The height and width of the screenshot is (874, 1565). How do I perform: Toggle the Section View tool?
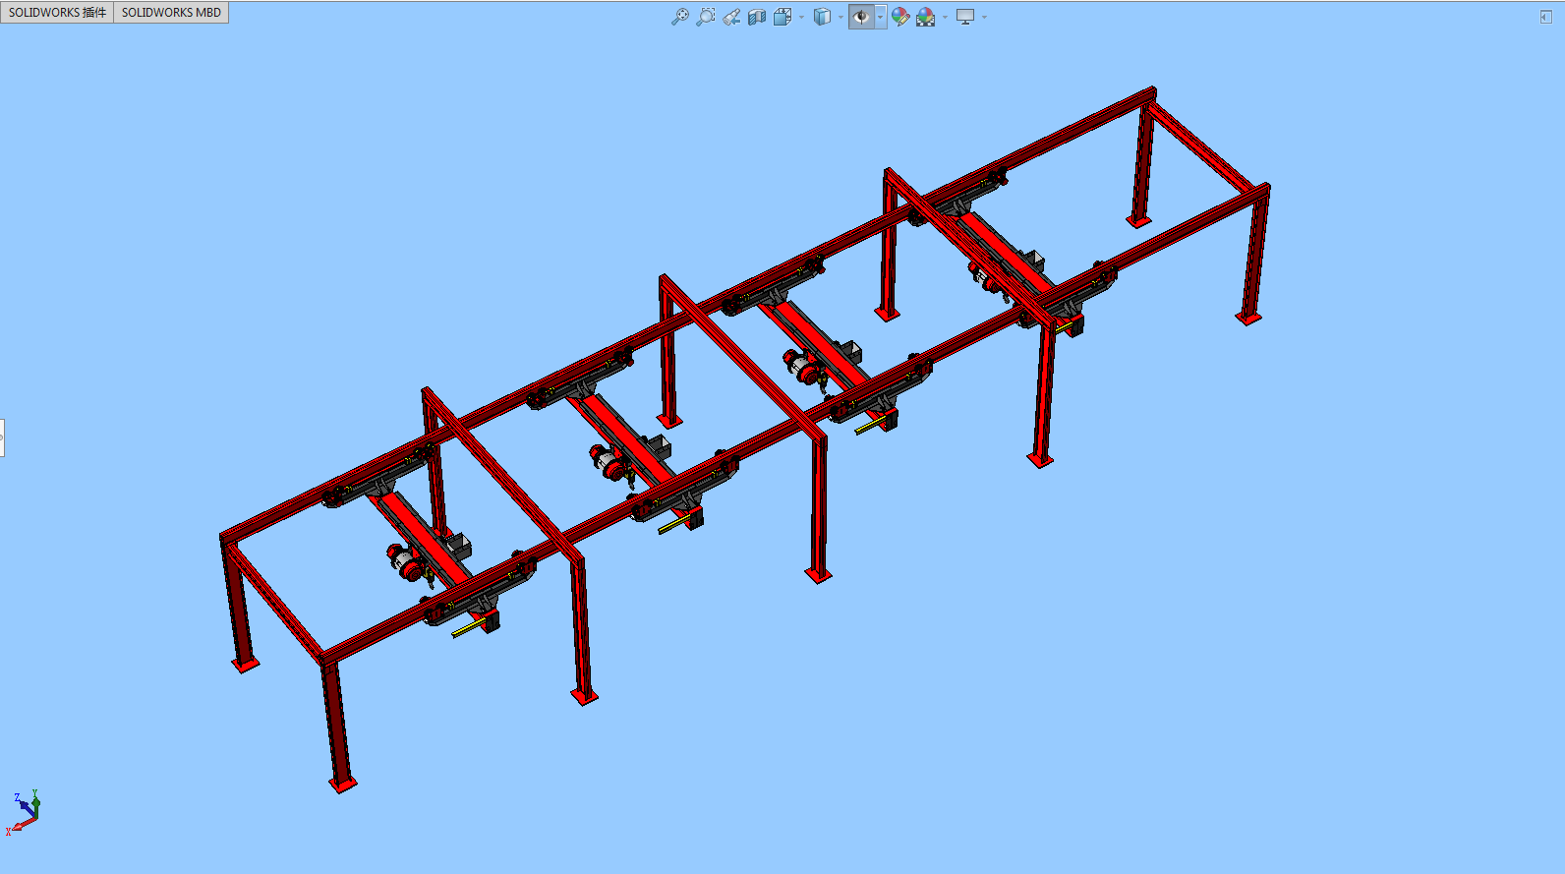757,17
